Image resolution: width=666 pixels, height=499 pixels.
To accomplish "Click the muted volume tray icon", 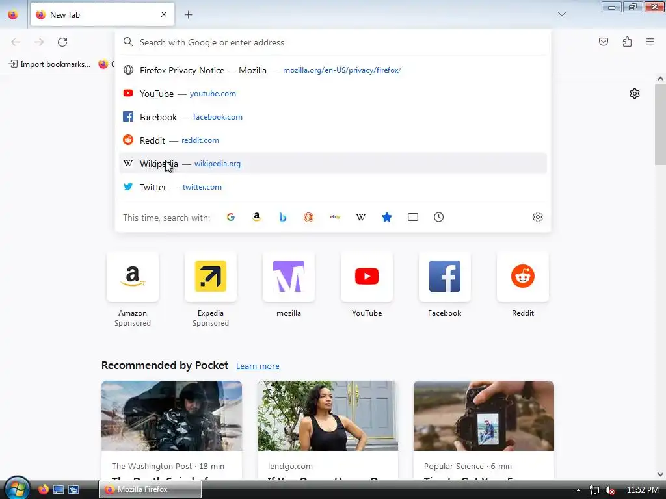I will click(x=610, y=490).
